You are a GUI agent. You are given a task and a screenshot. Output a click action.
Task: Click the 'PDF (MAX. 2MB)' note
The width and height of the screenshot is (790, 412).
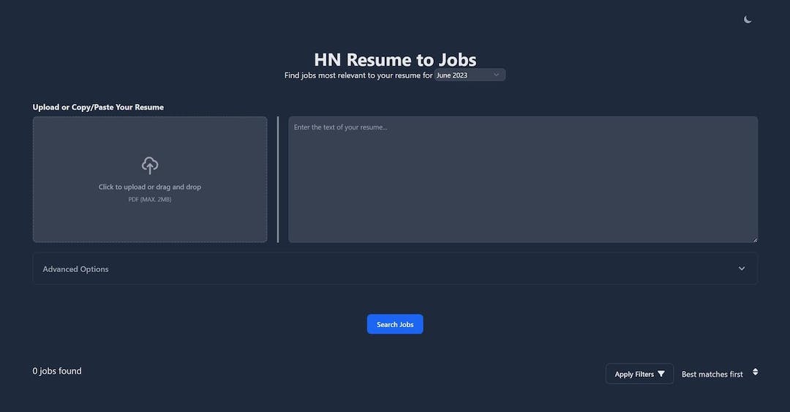pyautogui.click(x=150, y=199)
